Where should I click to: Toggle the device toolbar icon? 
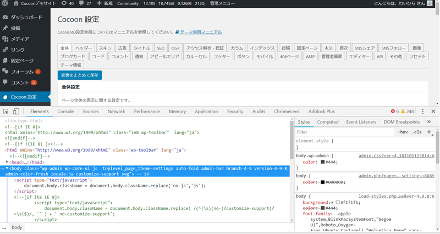point(16,112)
